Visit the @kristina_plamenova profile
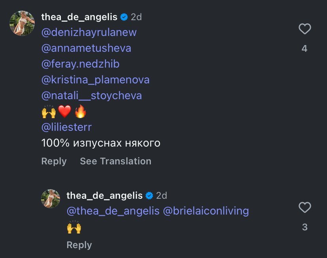 (x=95, y=80)
